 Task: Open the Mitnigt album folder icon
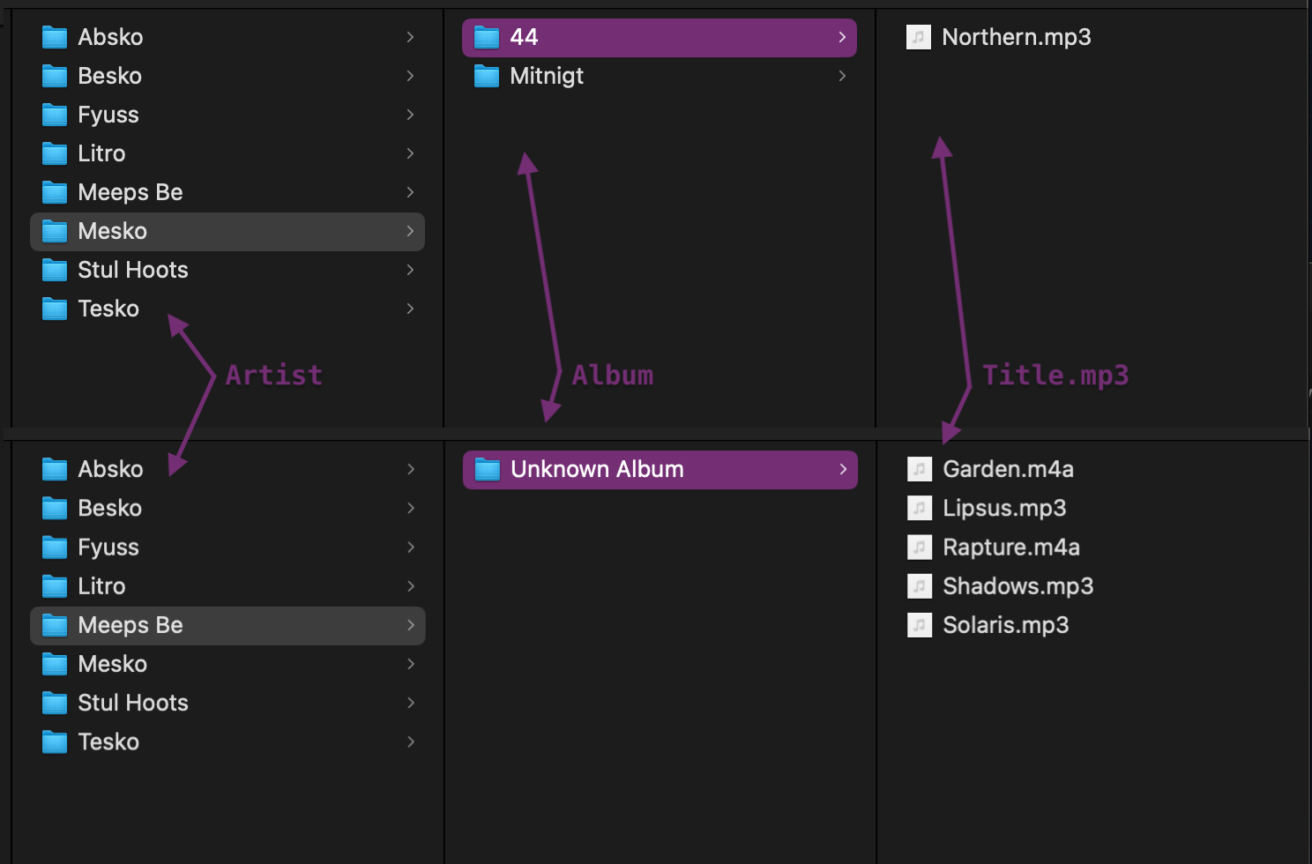(487, 77)
